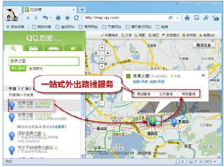Click the refresh page icon
The height and width of the screenshot is (167, 224).
[76, 18]
